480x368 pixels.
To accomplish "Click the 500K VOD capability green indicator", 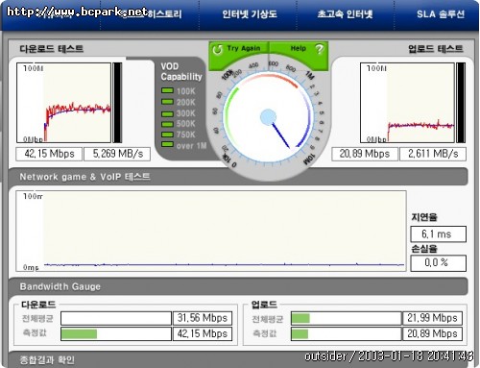I will click(x=167, y=124).
